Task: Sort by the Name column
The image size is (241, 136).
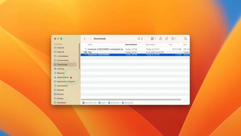Action: tap(90, 45)
